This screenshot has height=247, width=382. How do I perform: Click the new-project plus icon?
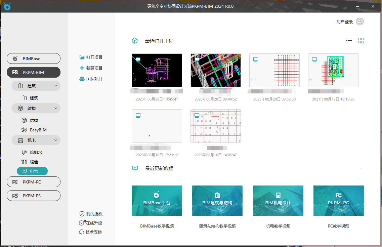tap(82, 68)
